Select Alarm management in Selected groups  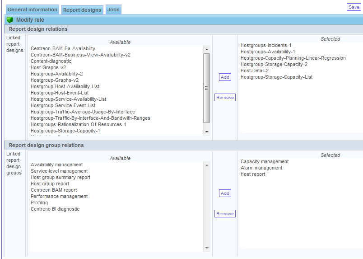coord(261,168)
